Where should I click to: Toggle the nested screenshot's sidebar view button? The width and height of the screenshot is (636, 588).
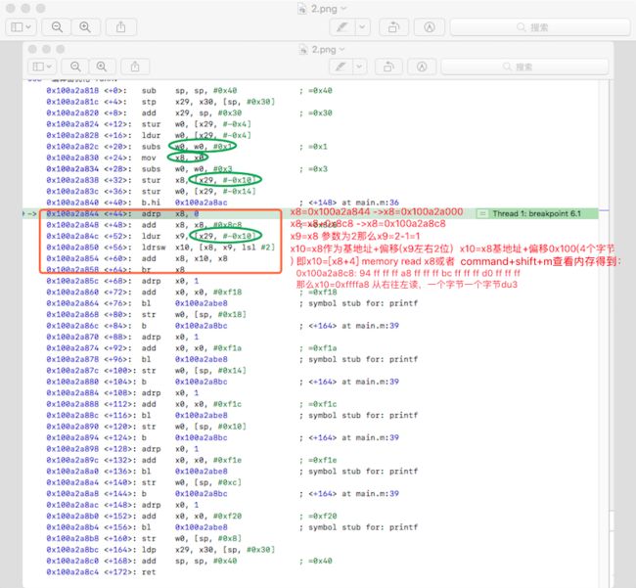click(38, 67)
